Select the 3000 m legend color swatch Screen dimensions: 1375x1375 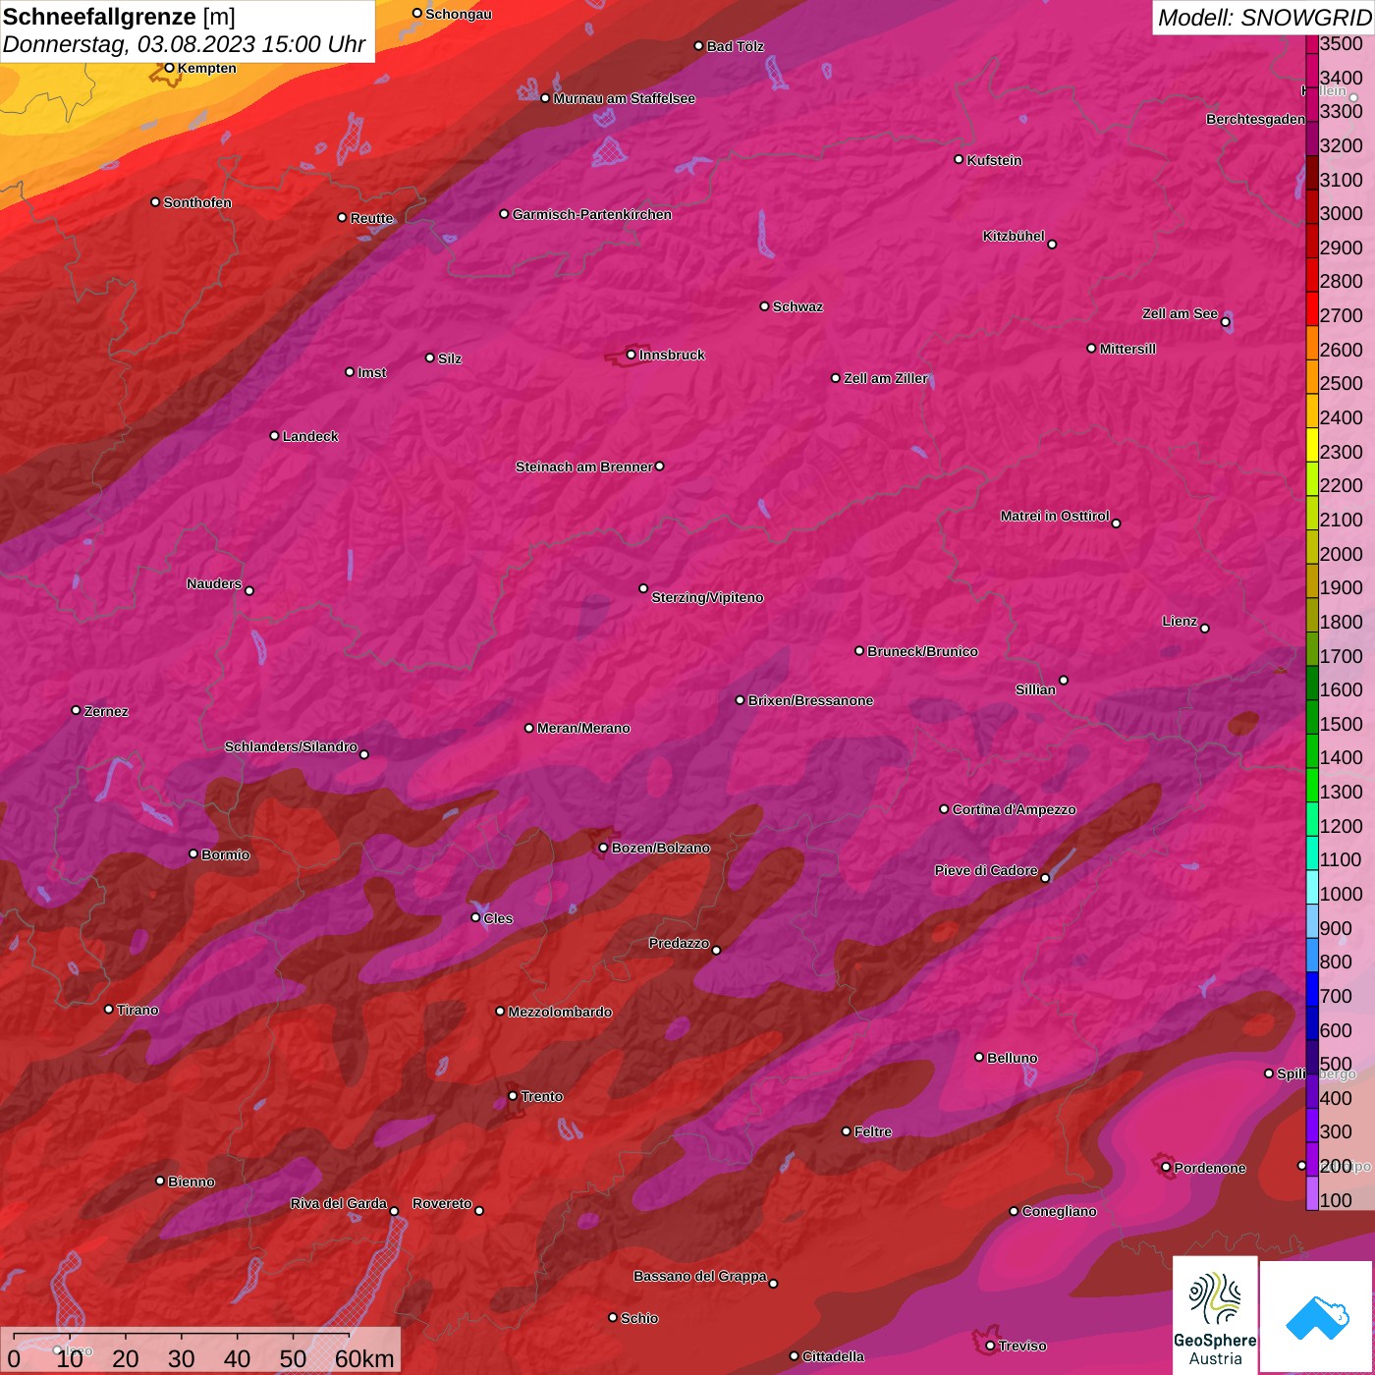click(x=1312, y=206)
